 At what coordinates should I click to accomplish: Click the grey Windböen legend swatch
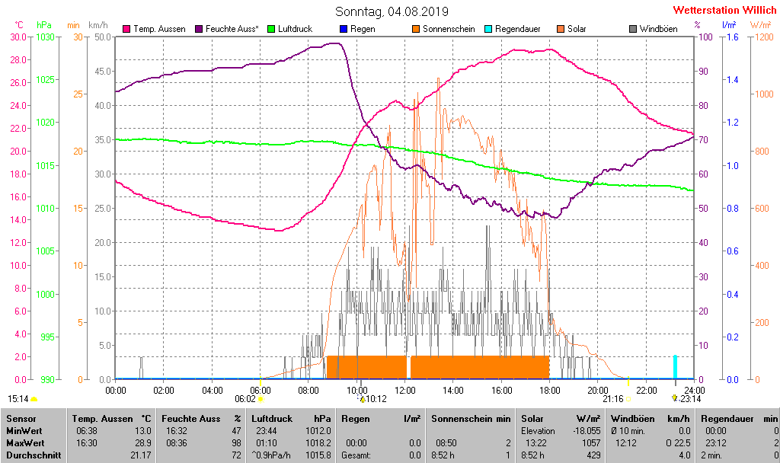633,29
